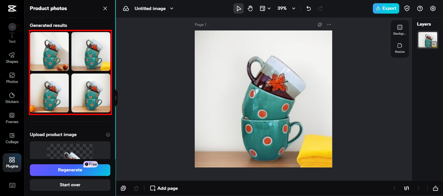Image resolution: width=443 pixels, height=196 pixels.
Task: Click the Layers panel heading
Action: coord(424,24)
